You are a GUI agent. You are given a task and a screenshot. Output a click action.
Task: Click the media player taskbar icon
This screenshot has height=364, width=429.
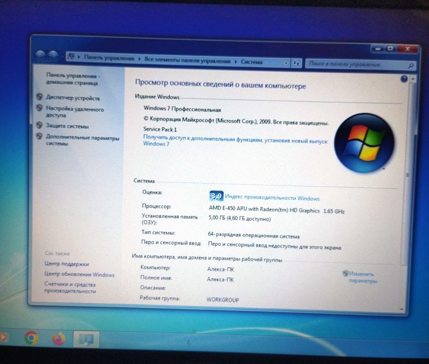[3, 337]
